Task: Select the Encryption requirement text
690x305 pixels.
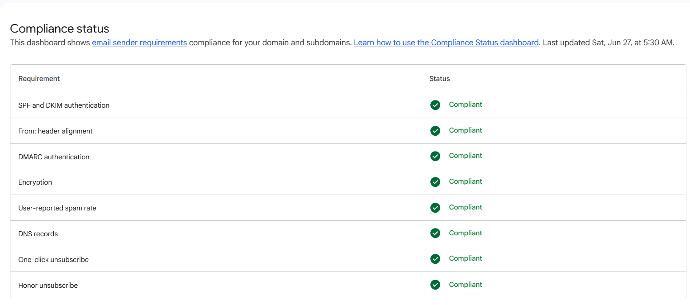Action: point(35,182)
